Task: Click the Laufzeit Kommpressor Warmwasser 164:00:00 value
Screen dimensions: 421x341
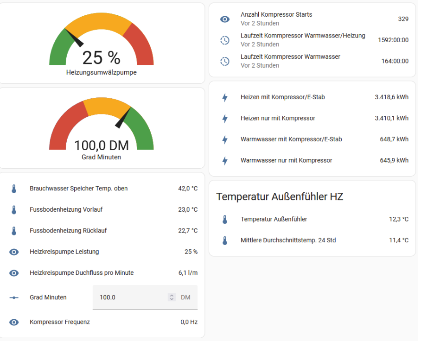Action: click(x=395, y=61)
